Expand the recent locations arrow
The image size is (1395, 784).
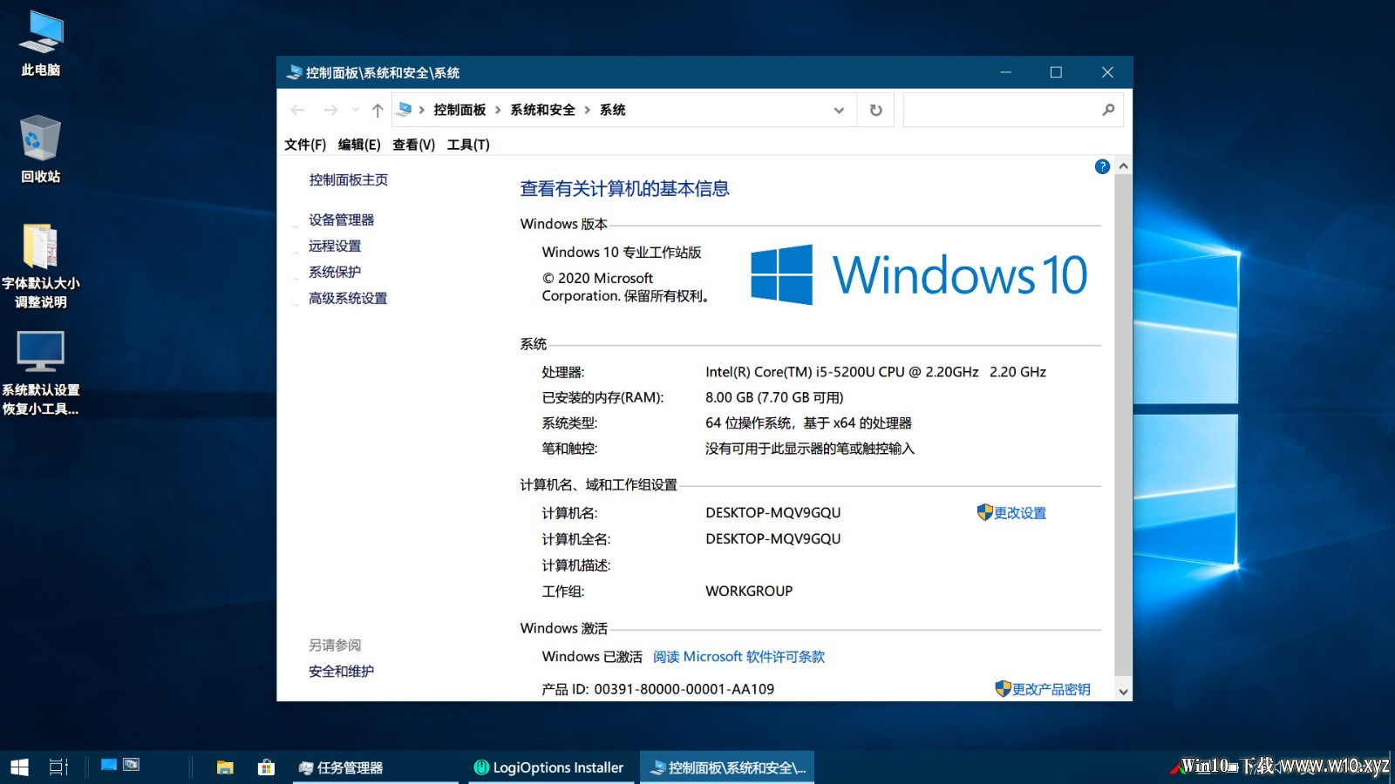pyautogui.click(x=355, y=110)
